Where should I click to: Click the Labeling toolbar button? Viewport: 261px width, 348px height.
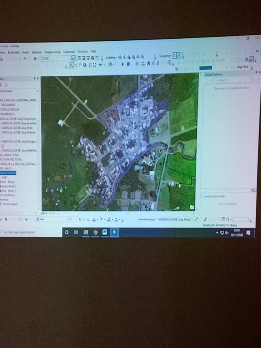tap(111, 58)
